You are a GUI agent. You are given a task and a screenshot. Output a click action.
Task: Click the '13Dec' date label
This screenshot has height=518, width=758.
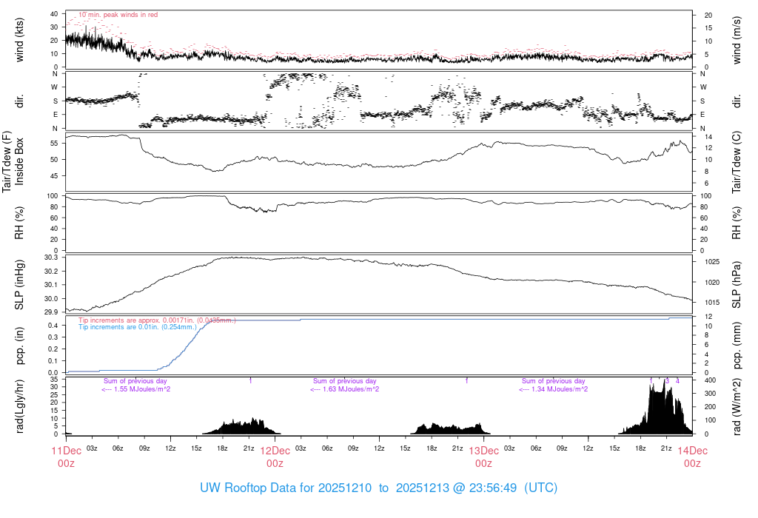click(x=484, y=451)
